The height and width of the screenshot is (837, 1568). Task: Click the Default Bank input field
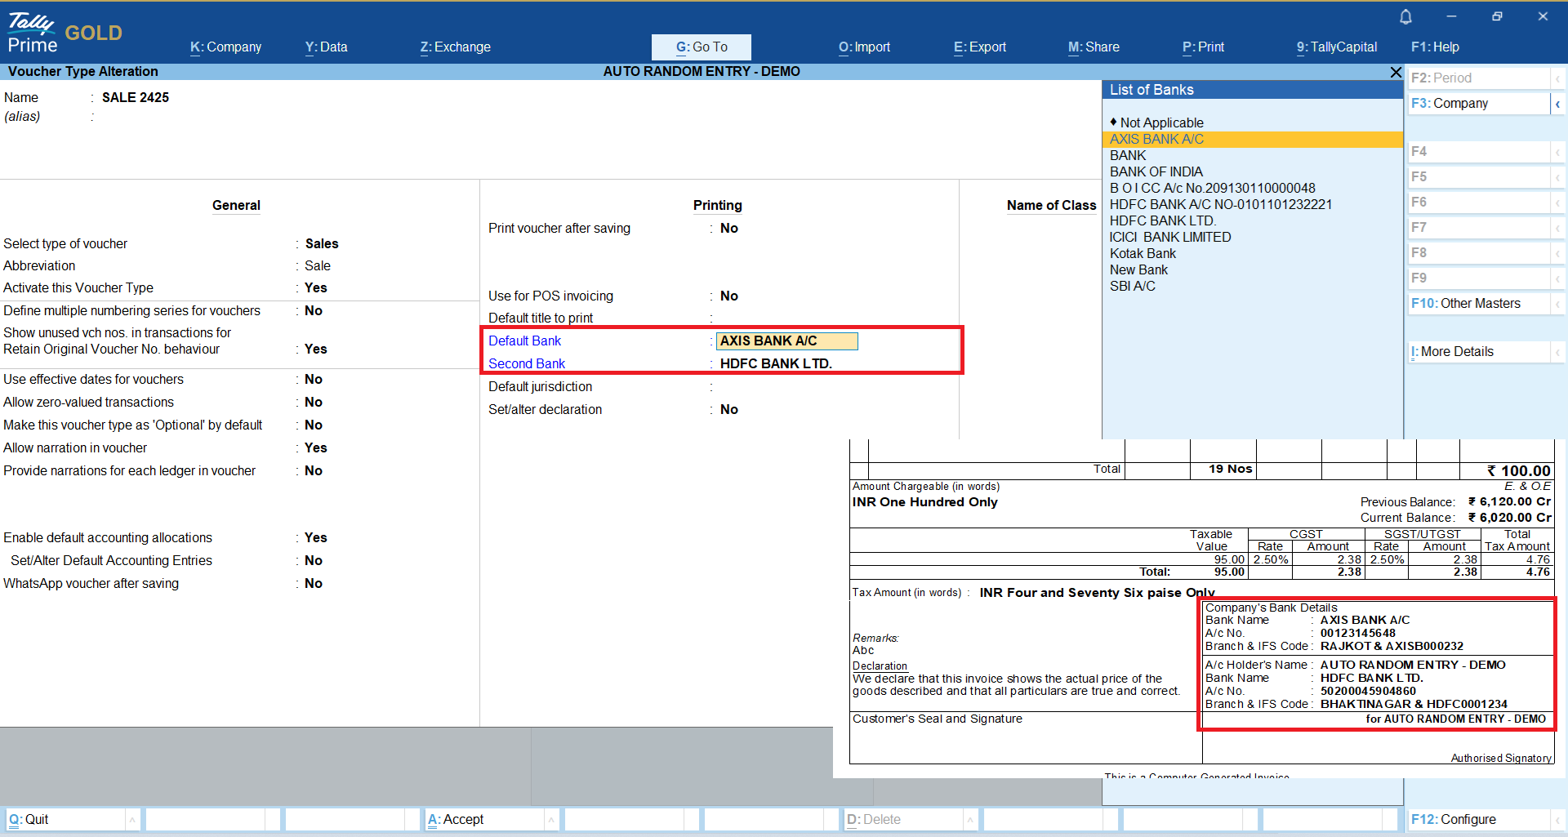click(786, 341)
